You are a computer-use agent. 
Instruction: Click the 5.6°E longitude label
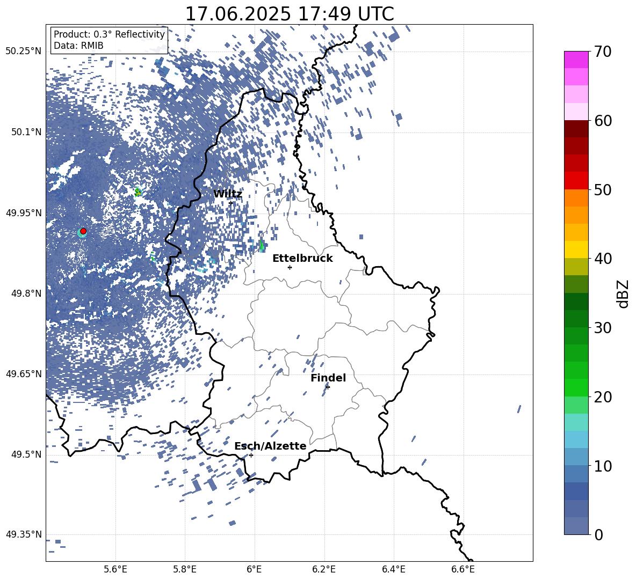(115, 569)
